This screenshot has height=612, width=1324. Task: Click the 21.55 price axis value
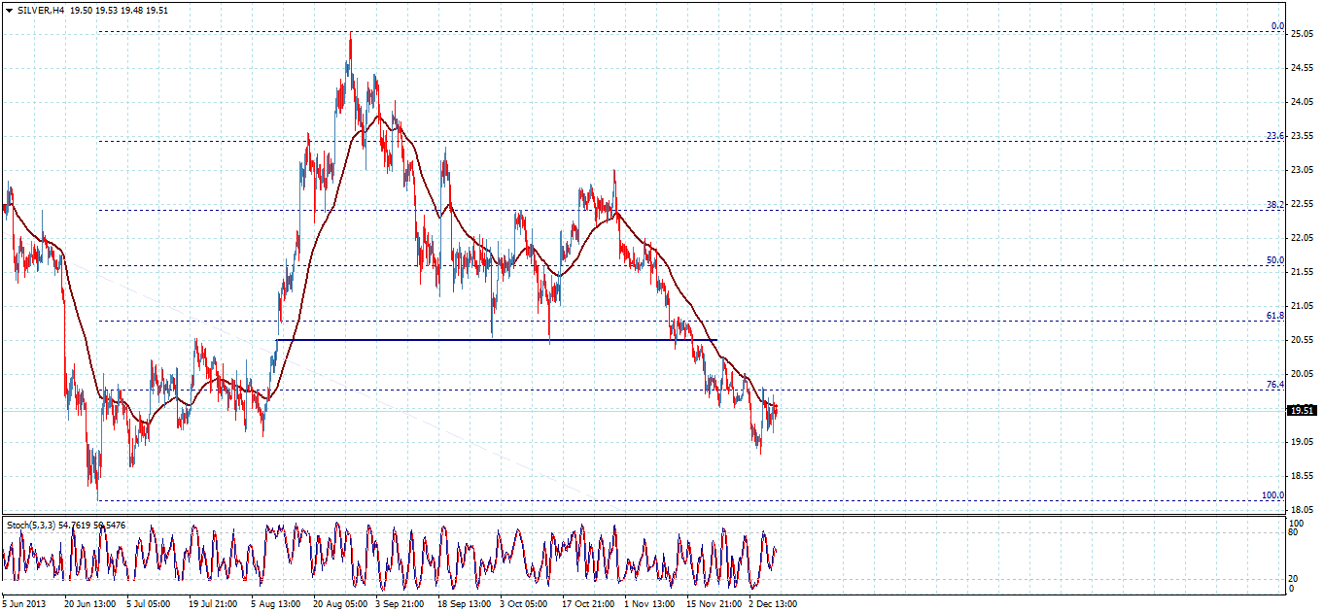[x=1302, y=272]
